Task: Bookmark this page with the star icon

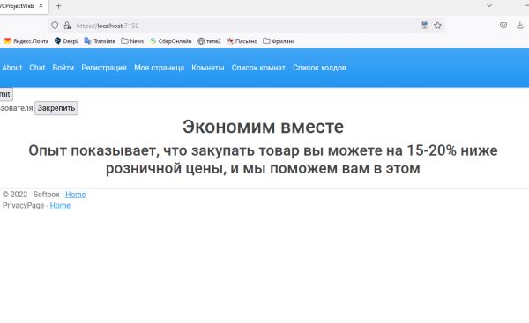Action: click(x=437, y=26)
